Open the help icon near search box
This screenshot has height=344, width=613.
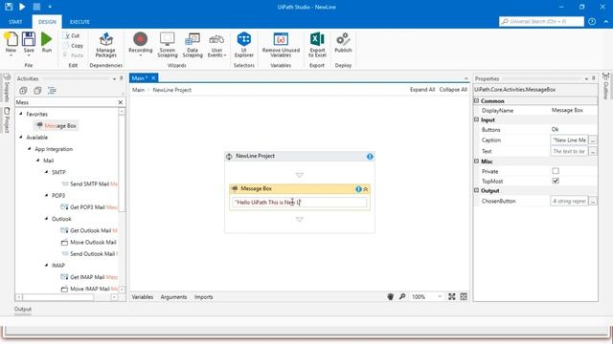coord(592,21)
